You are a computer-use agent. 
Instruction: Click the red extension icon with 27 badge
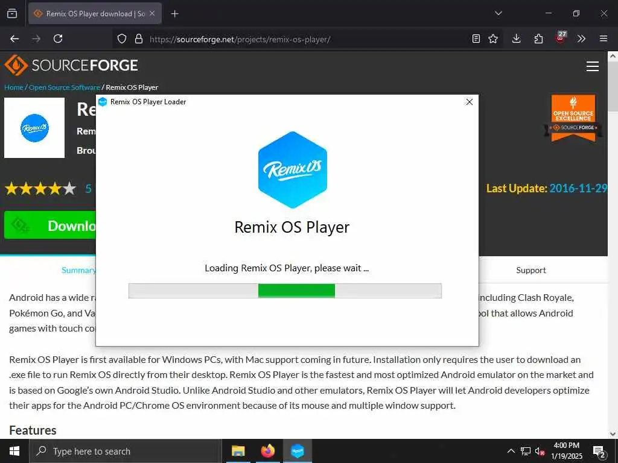(x=561, y=37)
